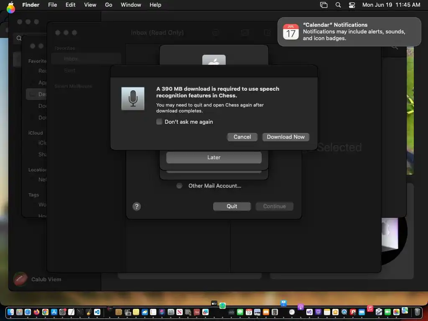Screen dimensions: 428x321
Task: Open Photo Booth from the Dock
Action: point(353,312)
